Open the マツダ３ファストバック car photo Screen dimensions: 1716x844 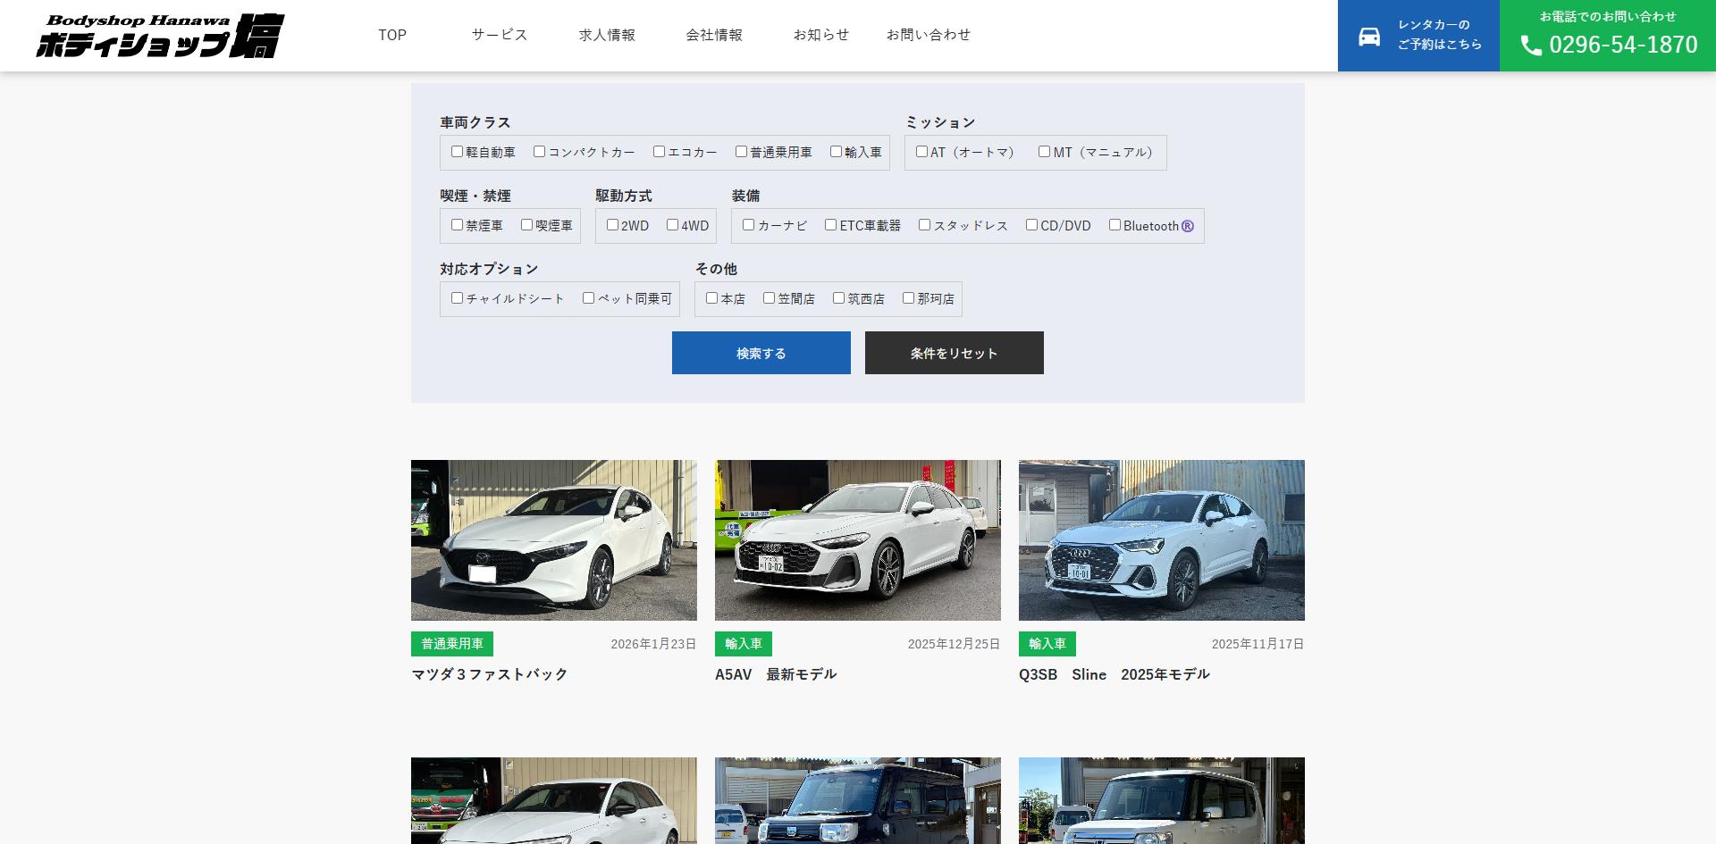coord(554,540)
